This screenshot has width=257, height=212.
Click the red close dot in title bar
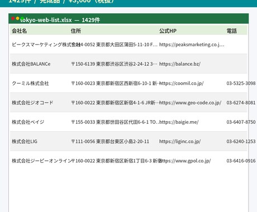(13, 18)
